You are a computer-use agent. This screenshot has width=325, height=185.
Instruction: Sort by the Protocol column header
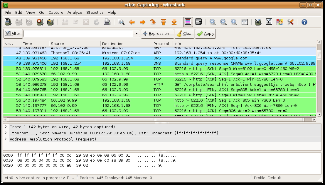(x=162, y=44)
